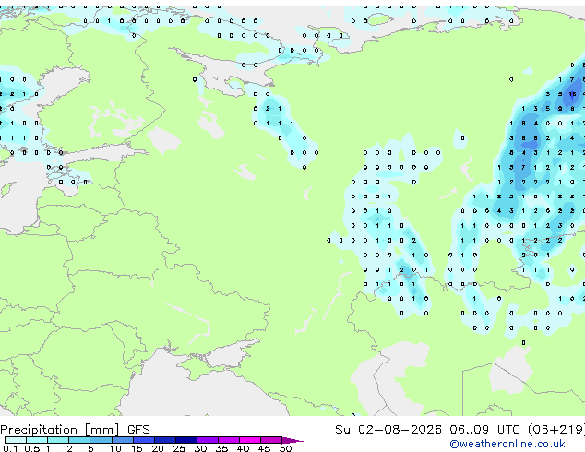Select the legend label '0.1'

(x=10, y=448)
